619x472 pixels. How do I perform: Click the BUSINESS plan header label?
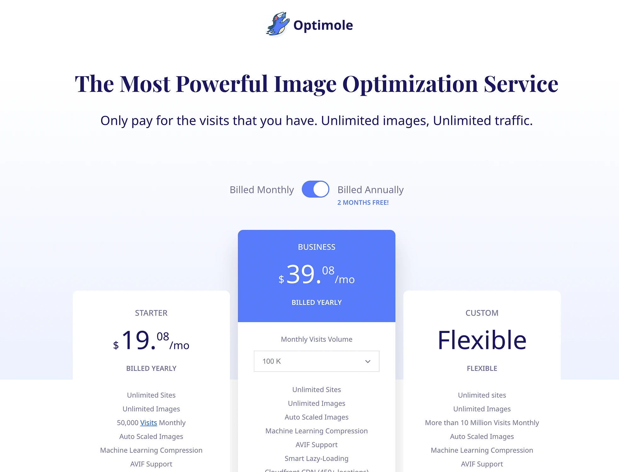[316, 247]
